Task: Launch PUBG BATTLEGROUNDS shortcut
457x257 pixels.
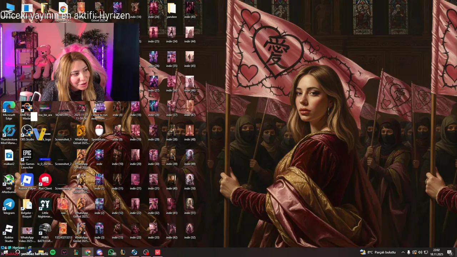Action: [45, 233]
